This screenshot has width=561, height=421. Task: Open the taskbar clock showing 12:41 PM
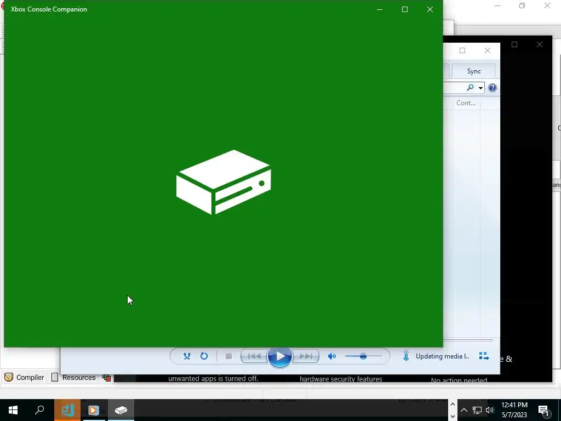coord(514,410)
